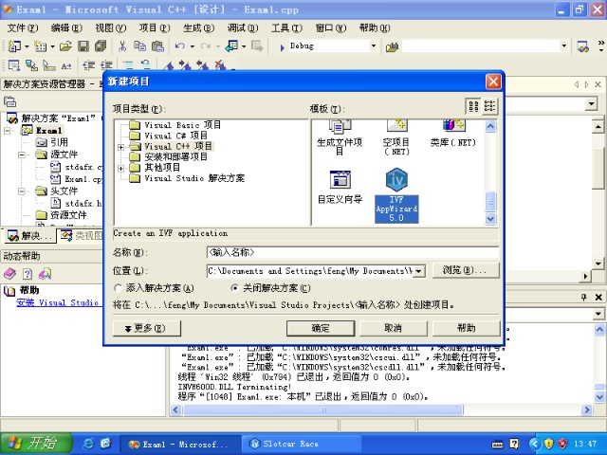
Task: Choose the 自定义向导 template icon
Action: [x=340, y=188]
